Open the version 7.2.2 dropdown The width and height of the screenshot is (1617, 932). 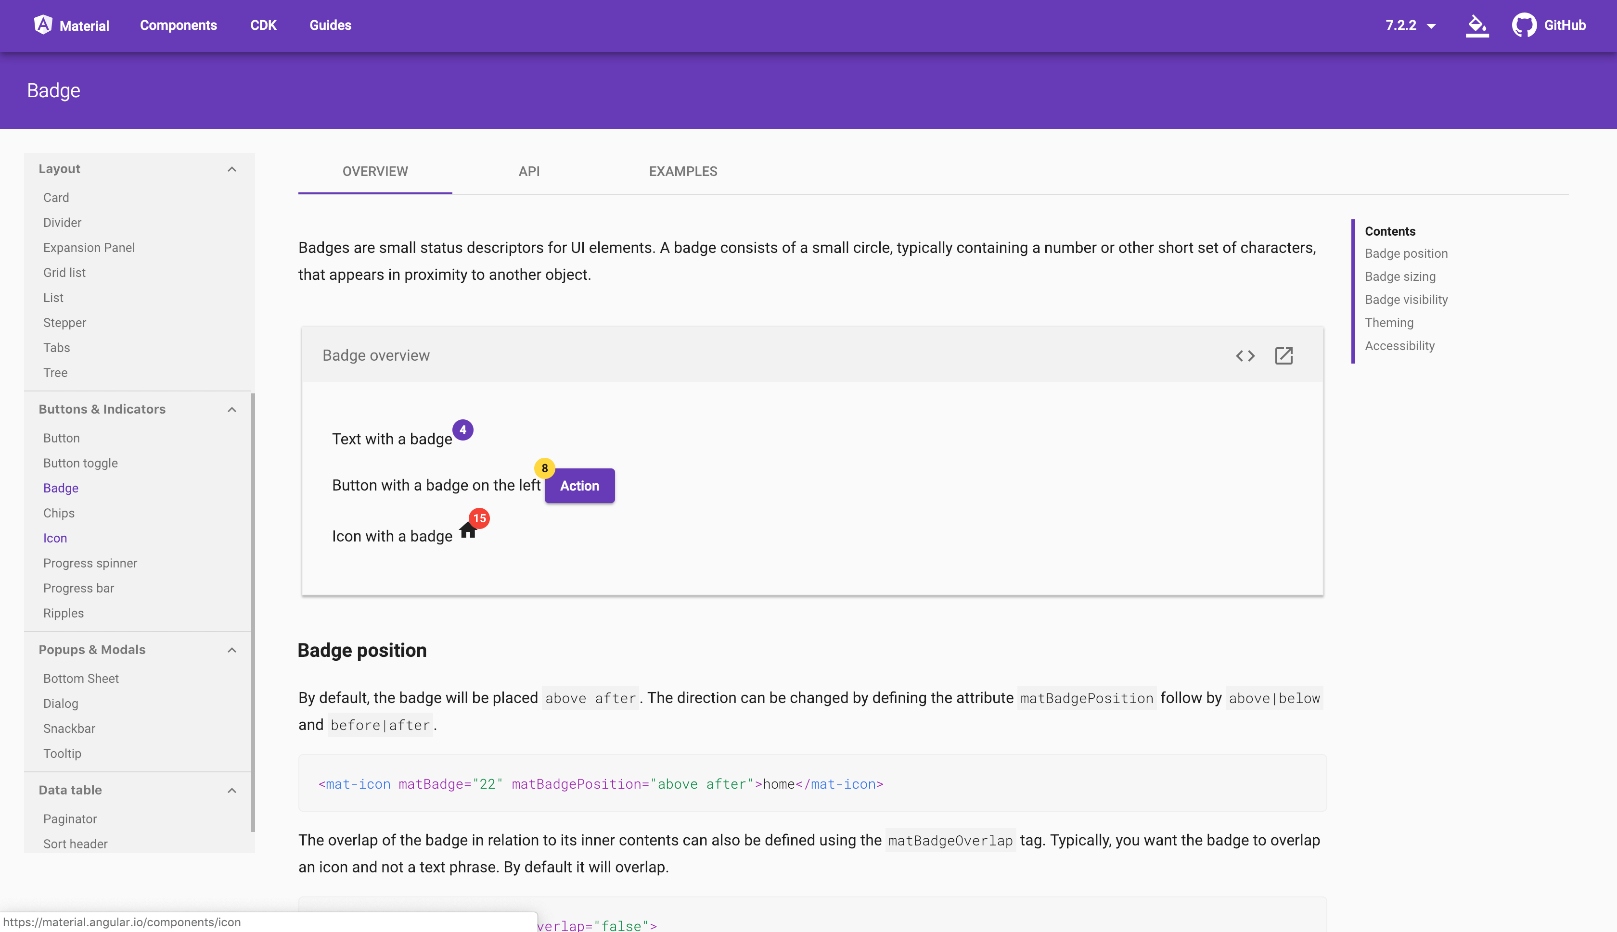pyautogui.click(x=1409, y=25)
